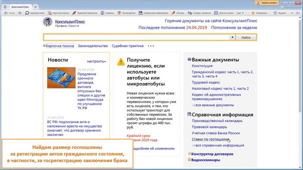Click the scrollbar down arrow
Viewport: 303px width, 170px height.
(300, 167)
